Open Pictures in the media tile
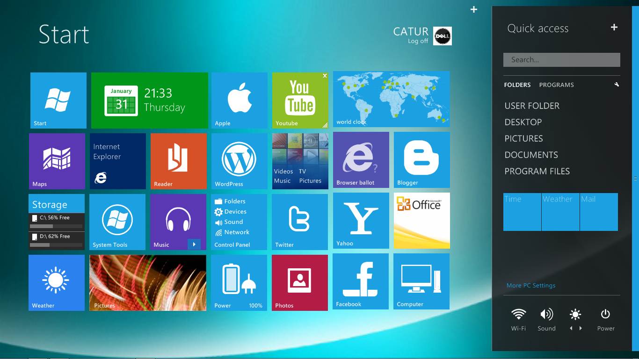 click(310, 181)
